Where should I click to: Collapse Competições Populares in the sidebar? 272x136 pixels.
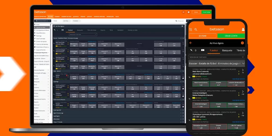click(48, 53)
